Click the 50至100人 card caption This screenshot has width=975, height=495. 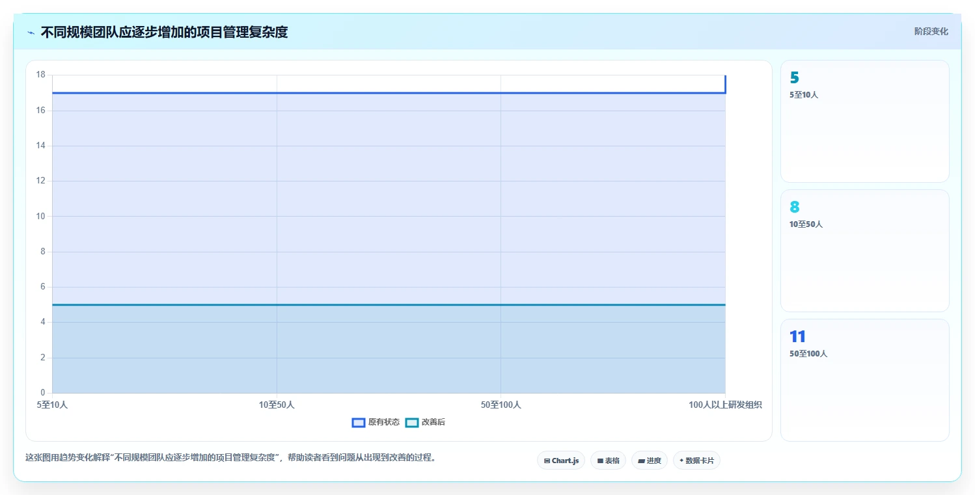point(808,354)
